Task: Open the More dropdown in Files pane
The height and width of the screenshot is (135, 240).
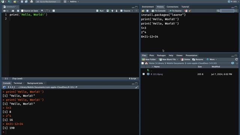Action: click(212, 59)
